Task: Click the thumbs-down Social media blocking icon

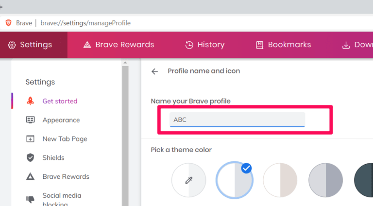Action: coord(30,199)
